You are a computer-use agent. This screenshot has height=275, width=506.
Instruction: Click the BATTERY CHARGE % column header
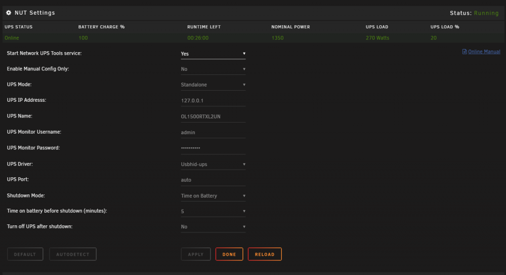click(x=101, y=27)
